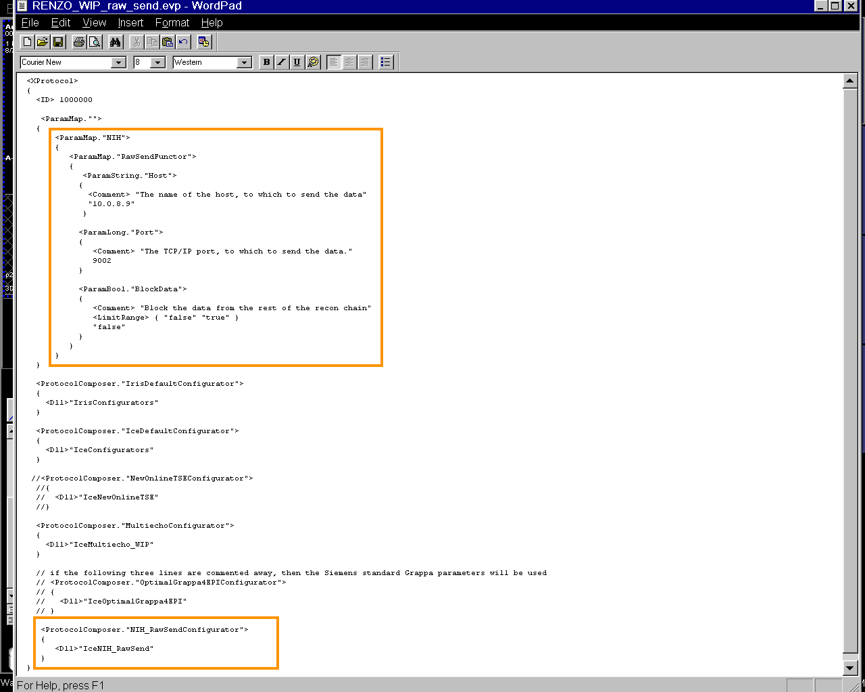The image size is (865, 692).
Task: Open the Insert menu
Action: [130, 22]
